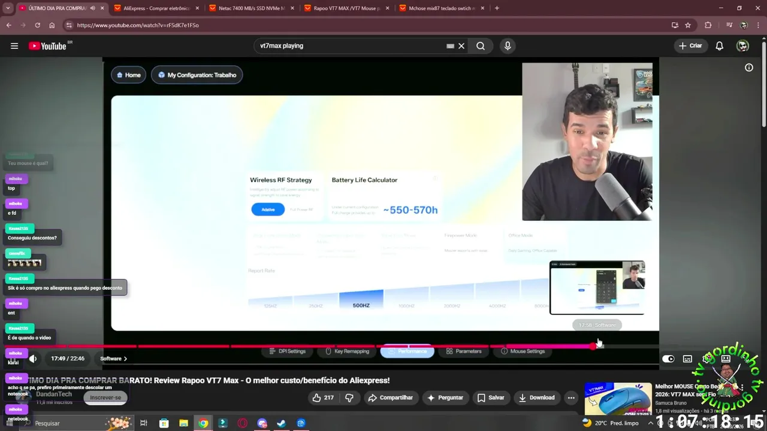This screenshot has width=767, height=431.
Task: Click the Perguntar ask button
Action: click(445, 397)
